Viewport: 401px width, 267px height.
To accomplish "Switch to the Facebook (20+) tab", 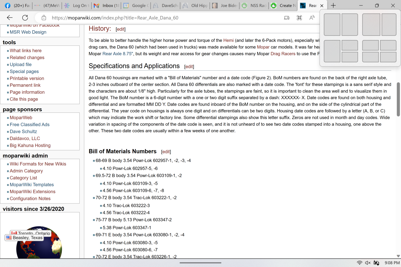I will pyautogui.click(x=17, y=6).
